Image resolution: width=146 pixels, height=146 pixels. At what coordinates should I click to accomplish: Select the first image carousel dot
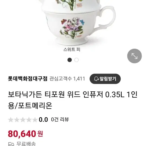click(69, 60)
